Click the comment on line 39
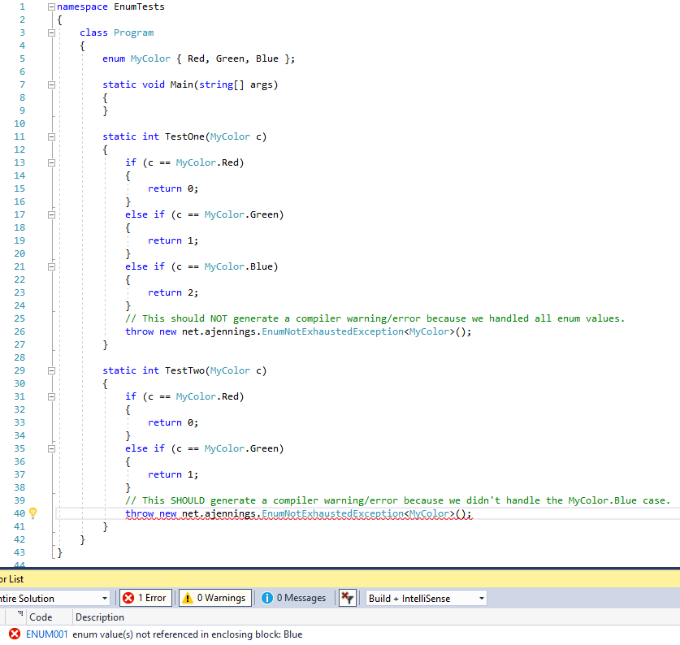The image size is (680, 645). [397, 500]
